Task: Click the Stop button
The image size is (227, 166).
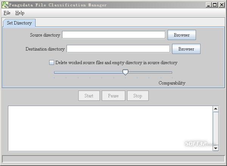Action: [x=138, y=95]
